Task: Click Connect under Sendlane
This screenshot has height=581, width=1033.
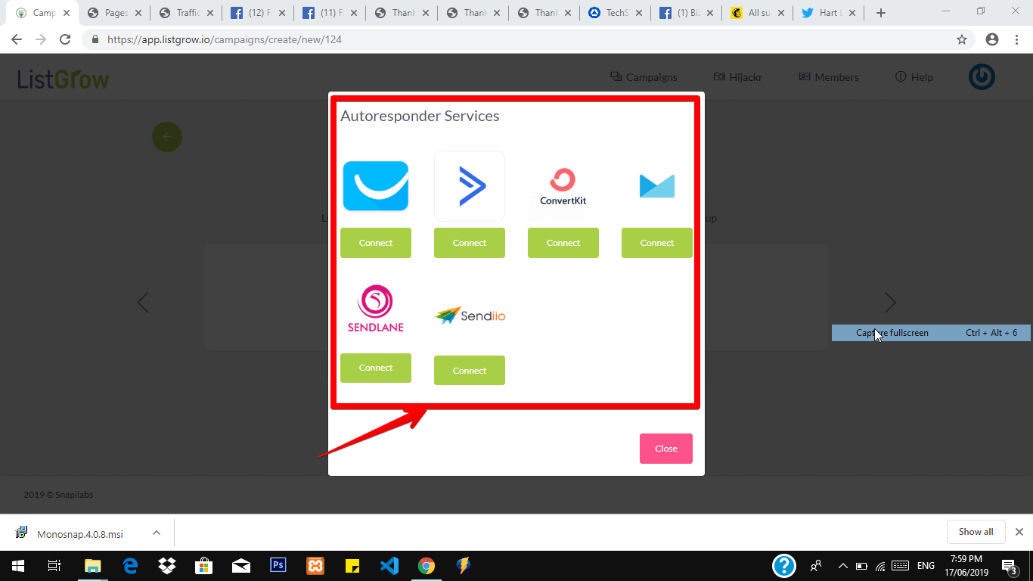Action: point(376,368)
